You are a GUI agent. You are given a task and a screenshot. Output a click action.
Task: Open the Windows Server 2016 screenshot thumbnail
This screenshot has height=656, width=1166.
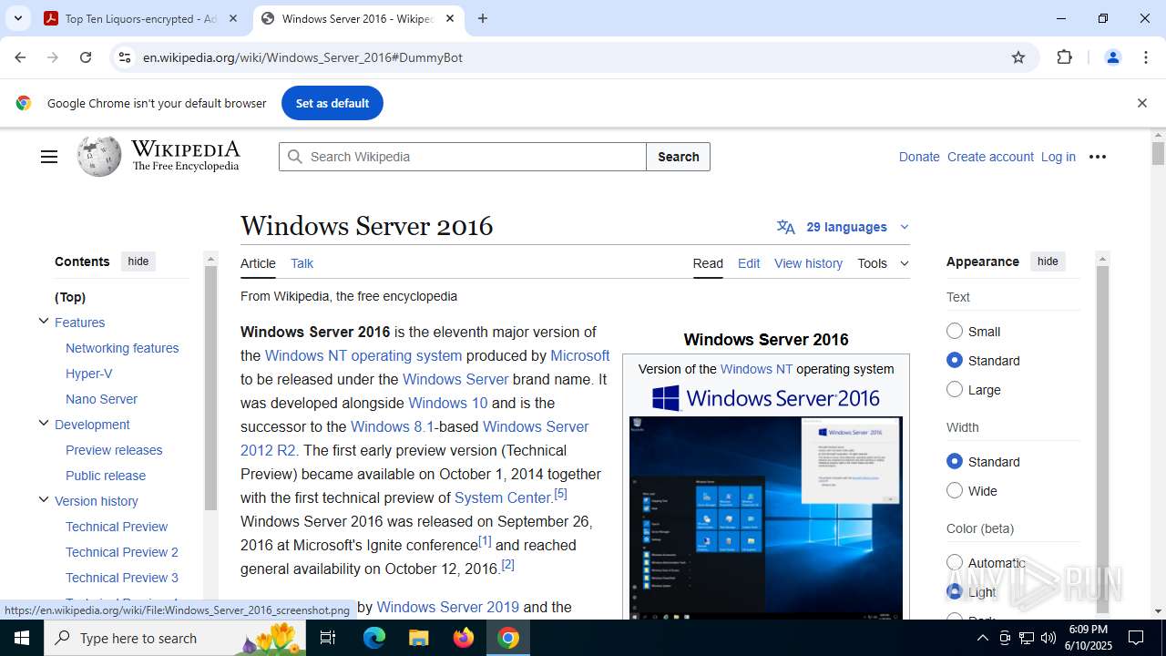point(766,518)
